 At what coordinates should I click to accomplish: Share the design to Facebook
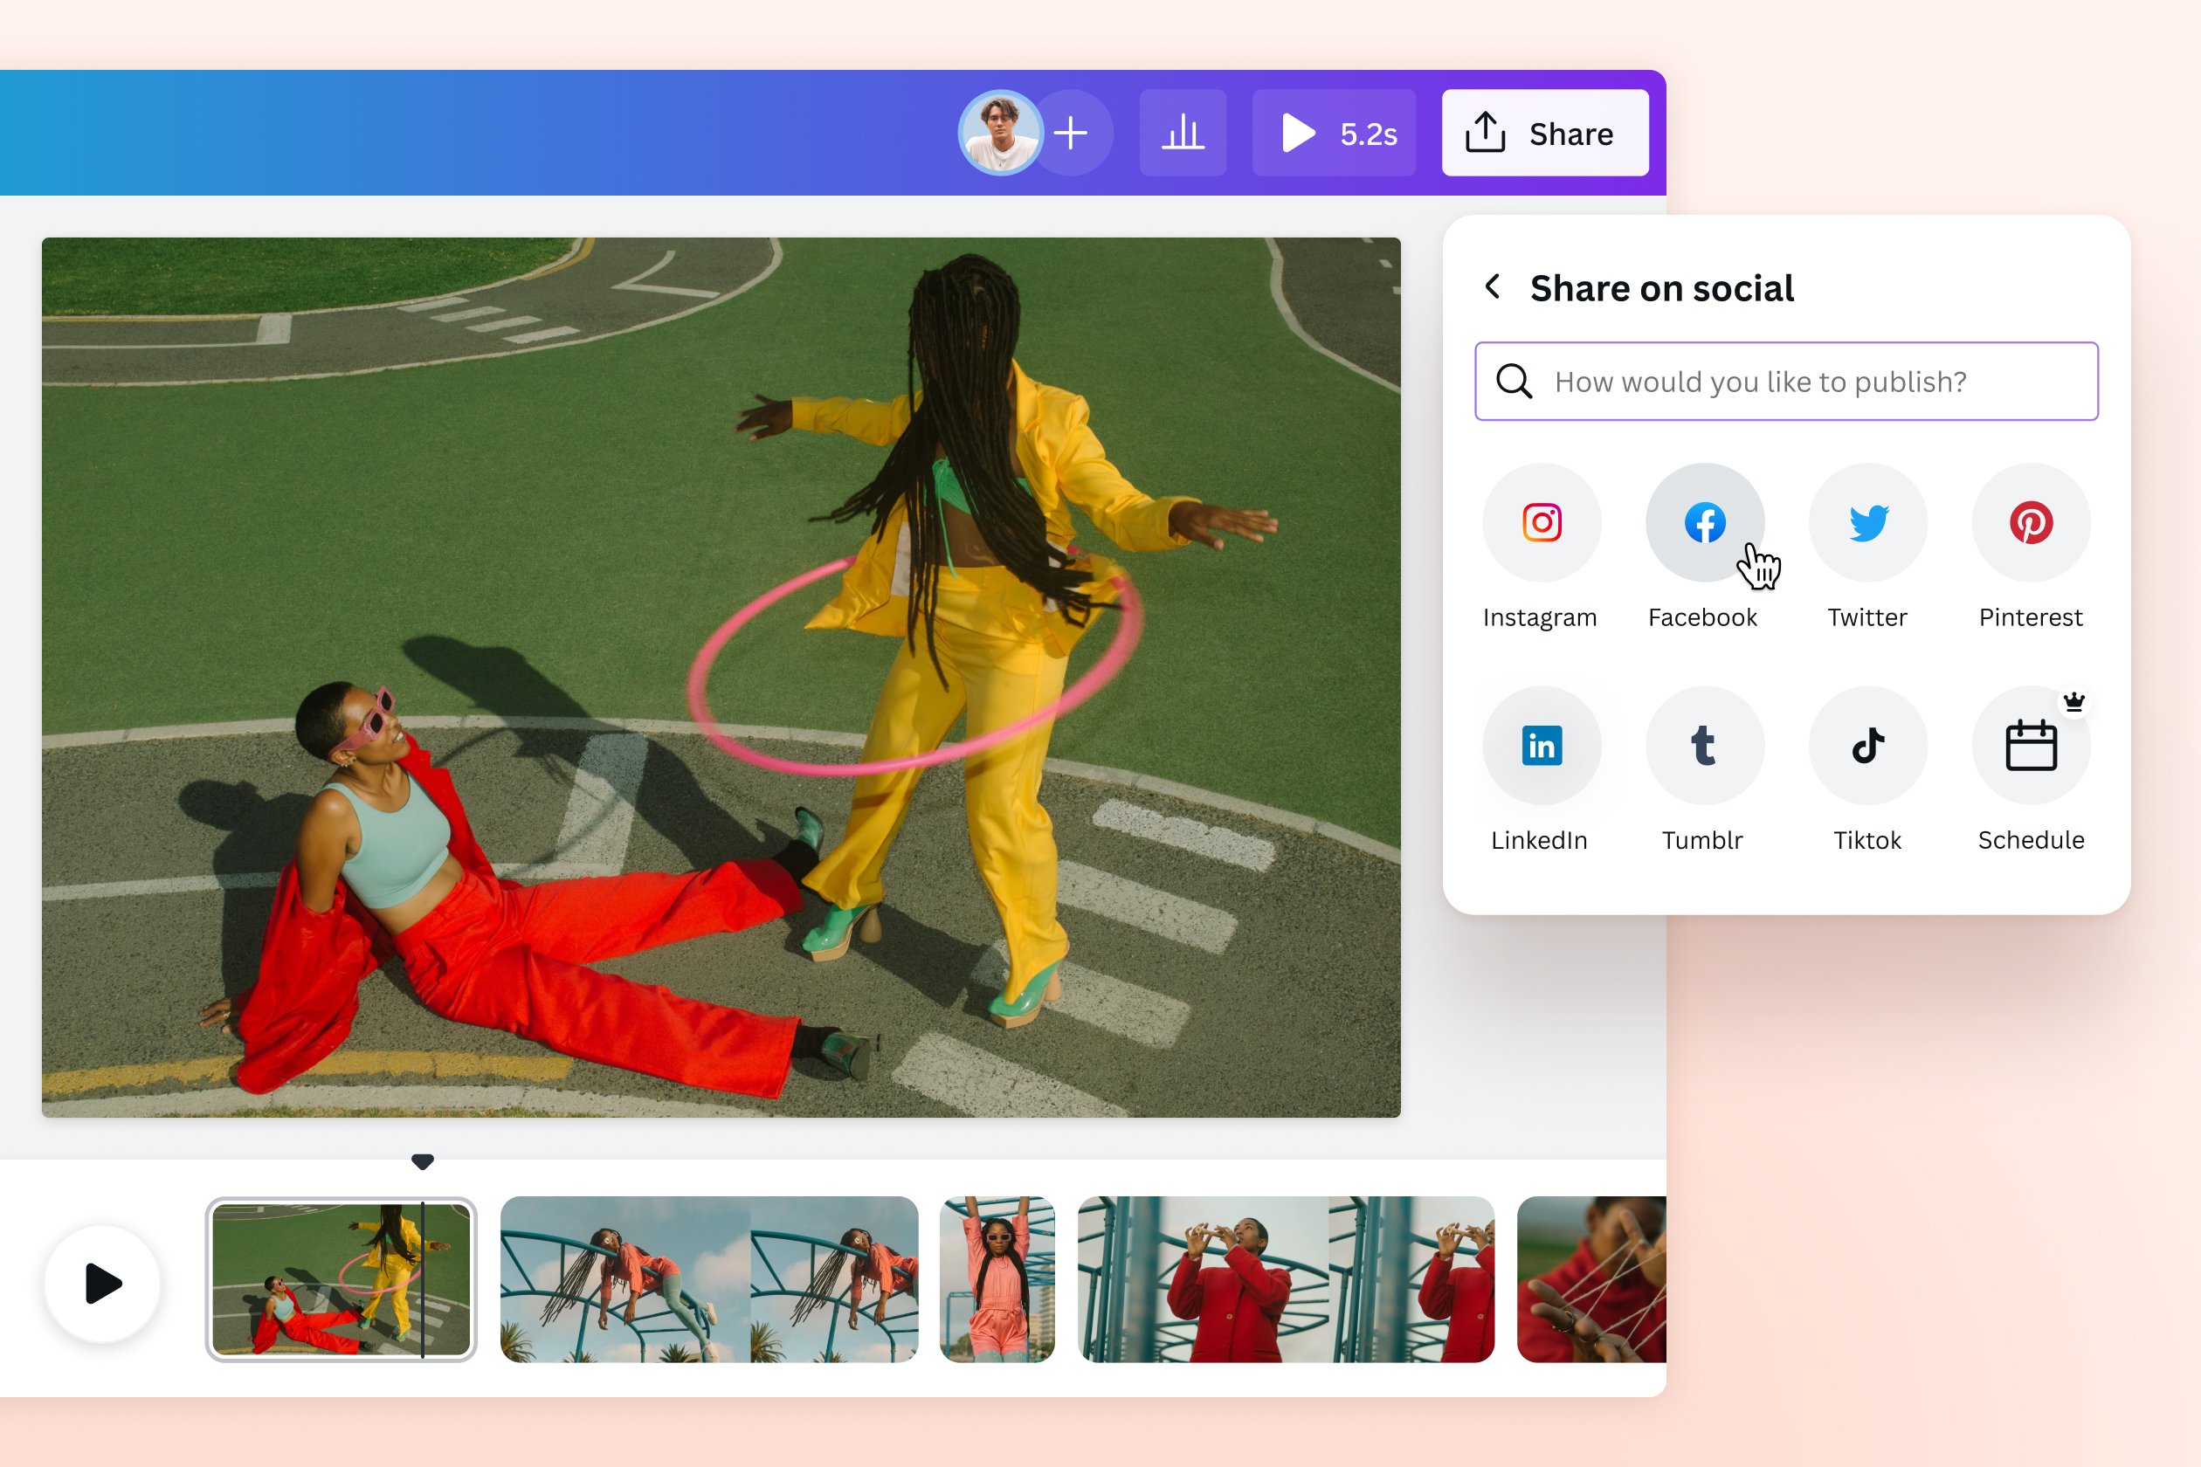(x=1703, y=522)
